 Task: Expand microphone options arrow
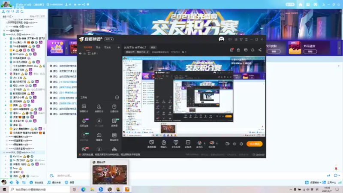[205, 143]
